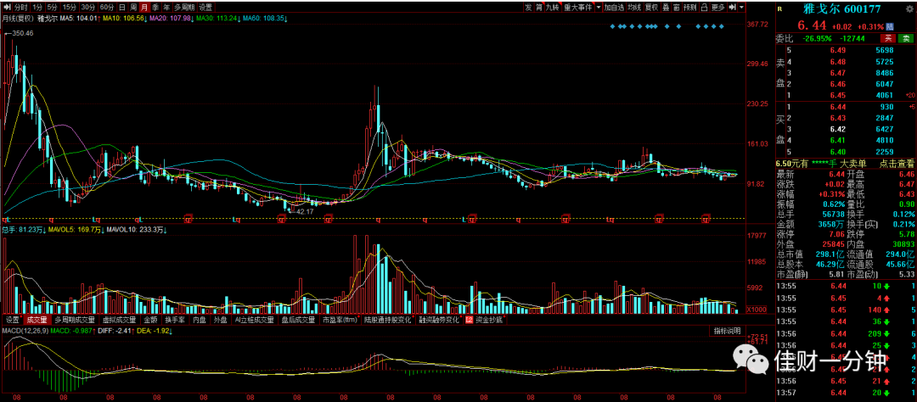The width and height of the screenshot is (917, 402).
Task: Click the 点击查看 link for large orders
Action: (896, 164)
